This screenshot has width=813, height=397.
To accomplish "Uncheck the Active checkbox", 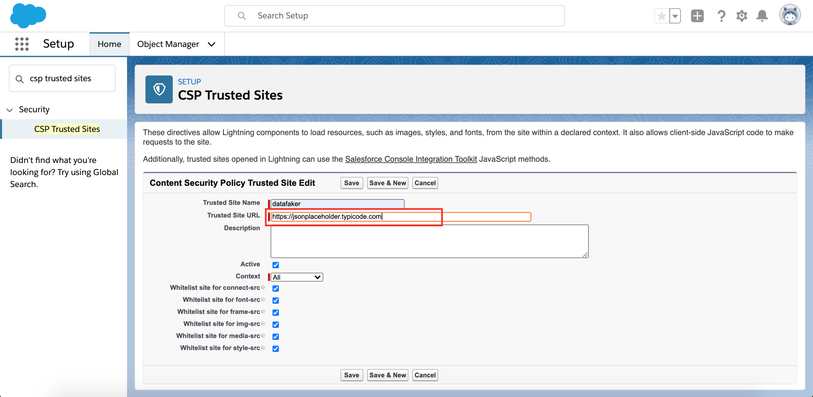I will pos(275,265).
